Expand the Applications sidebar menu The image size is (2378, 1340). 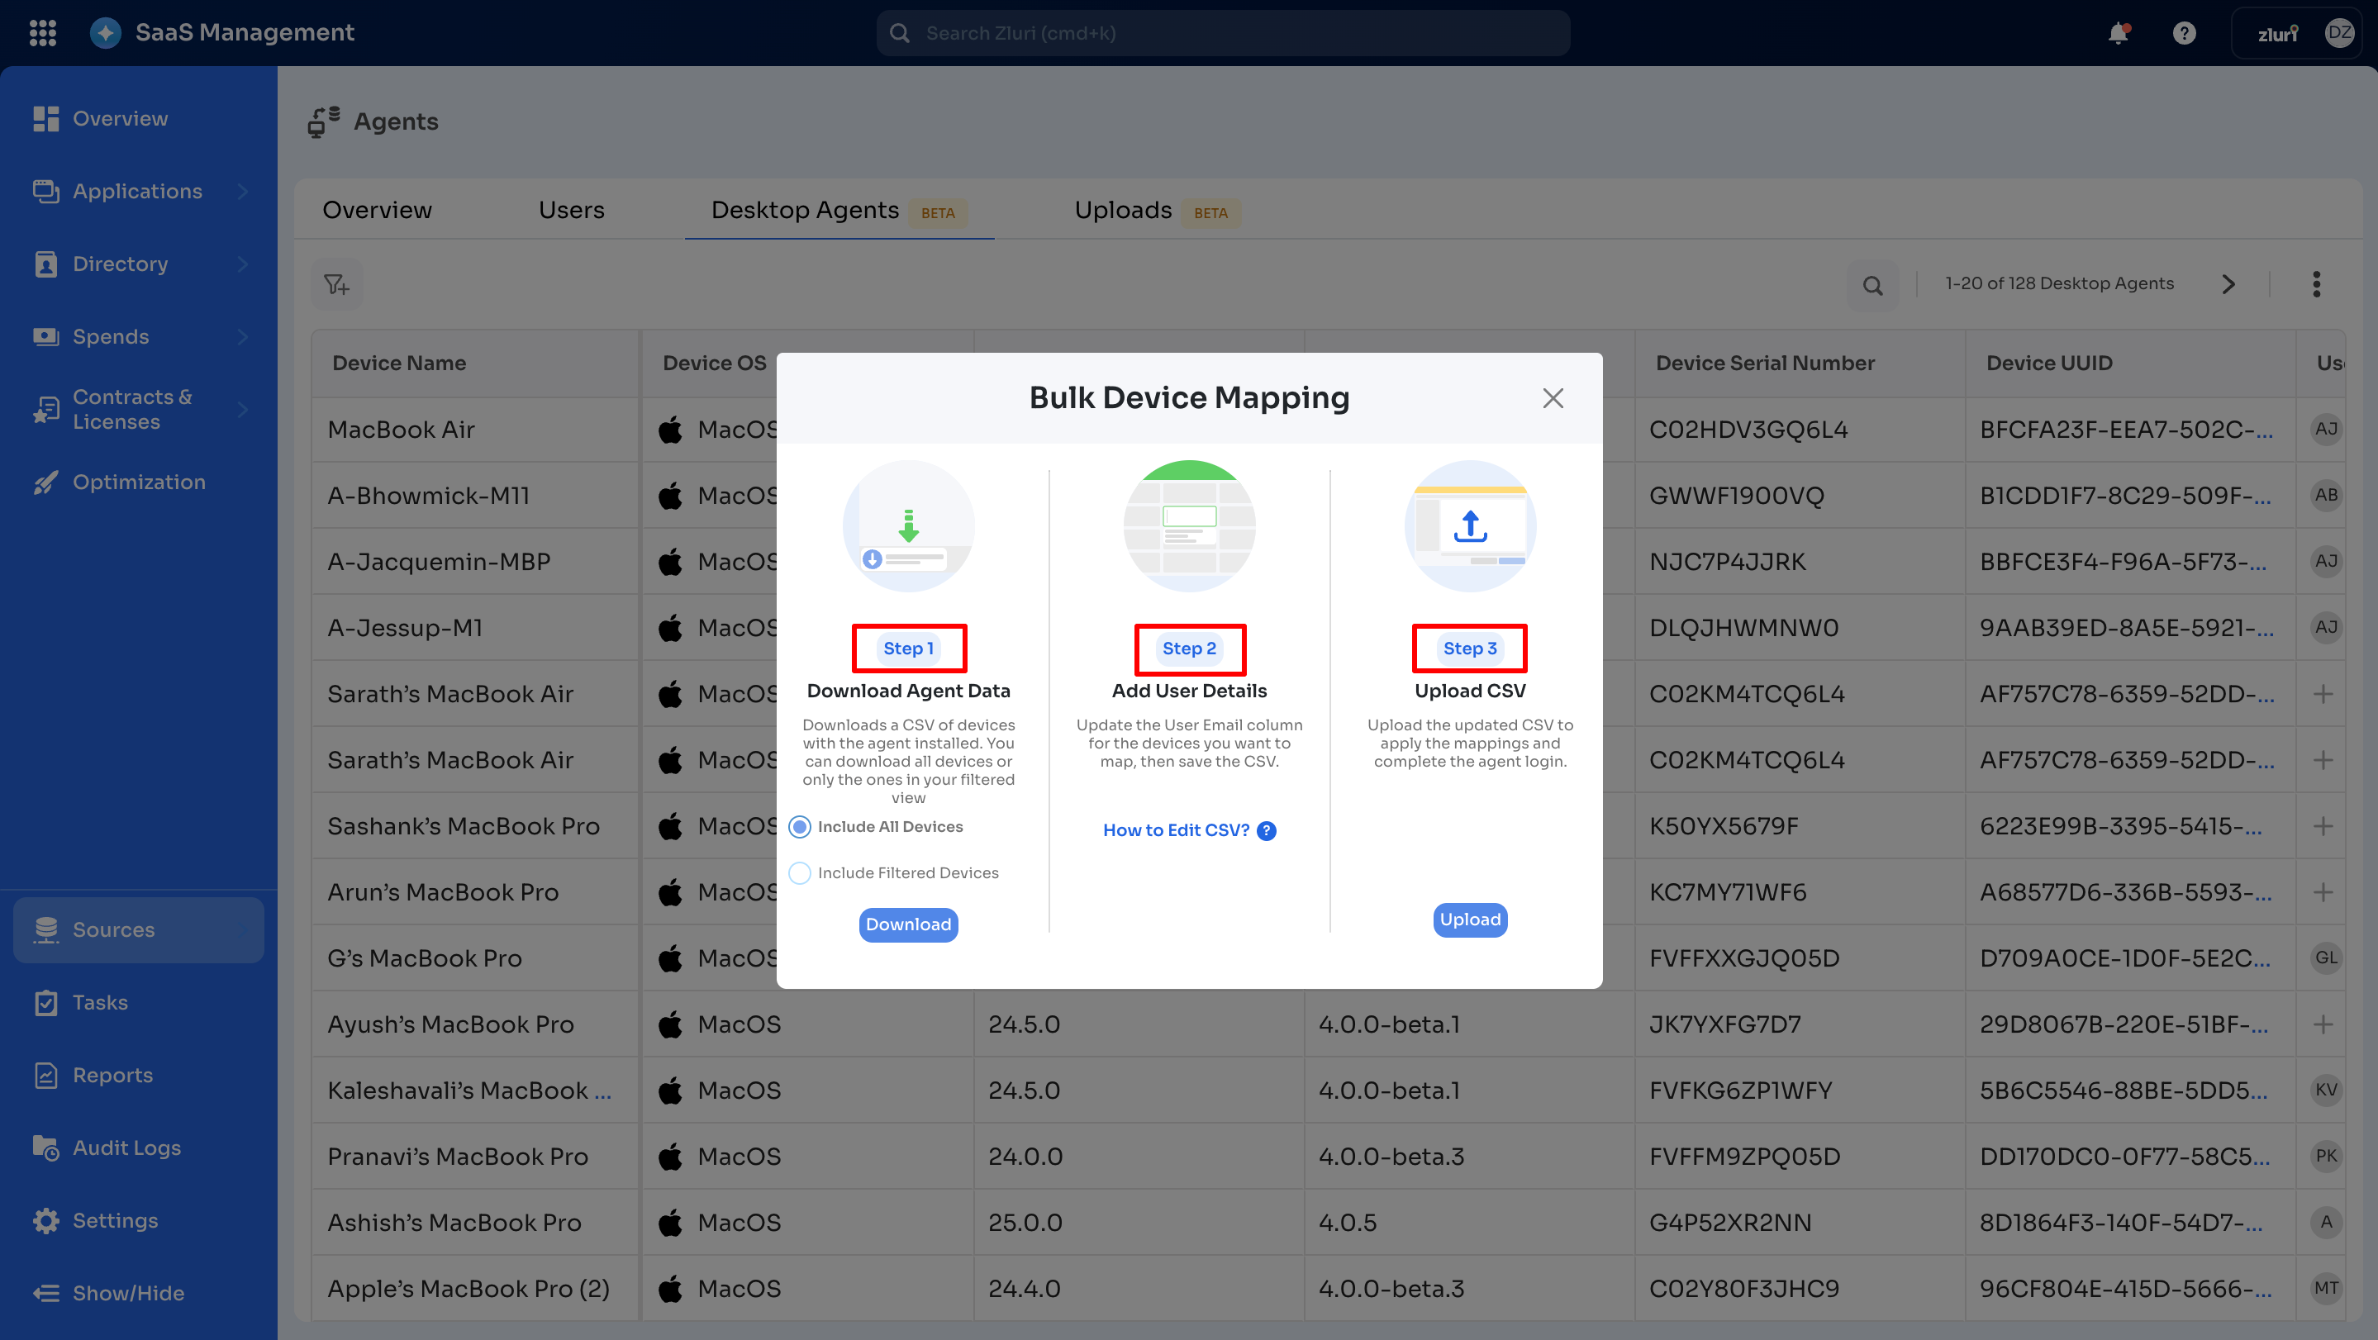(x=137, y=191)
